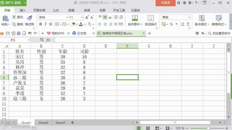
Task: Click the collapse ribbon arrow icon
Action: 205,3
